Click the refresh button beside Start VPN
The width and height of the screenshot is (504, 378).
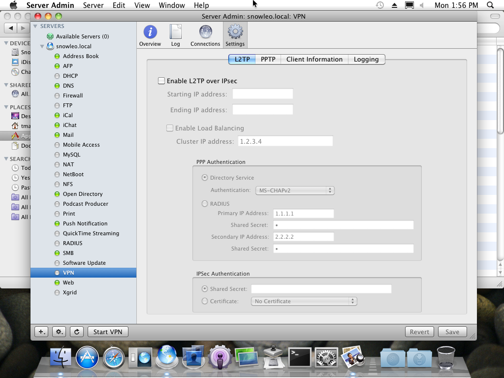coord(76,332)
